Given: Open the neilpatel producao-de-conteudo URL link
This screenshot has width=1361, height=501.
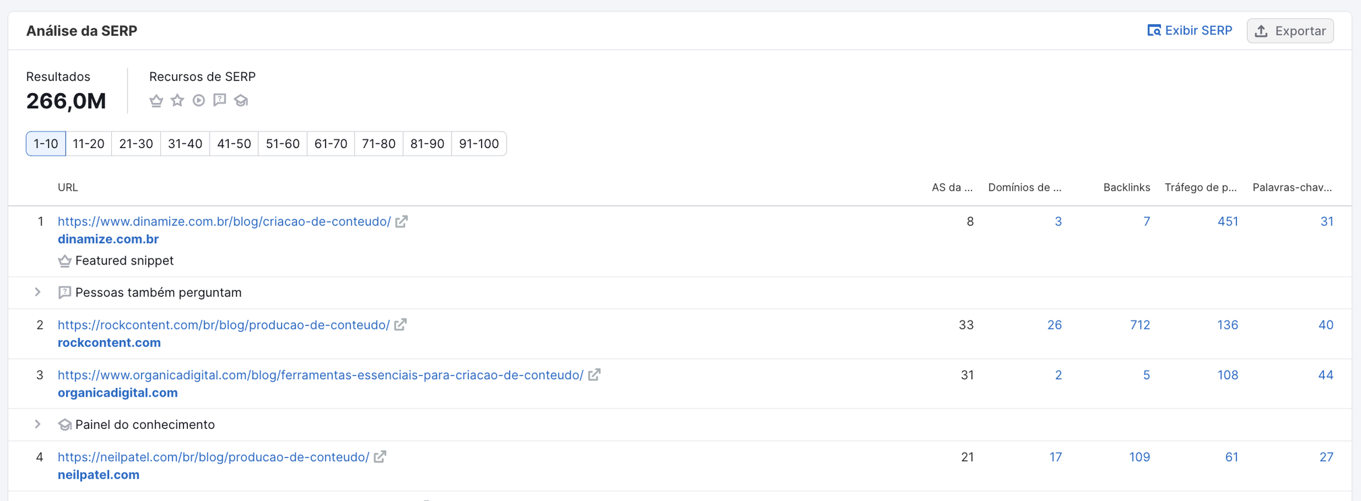Looking at the screenshot, I should 214,457.
